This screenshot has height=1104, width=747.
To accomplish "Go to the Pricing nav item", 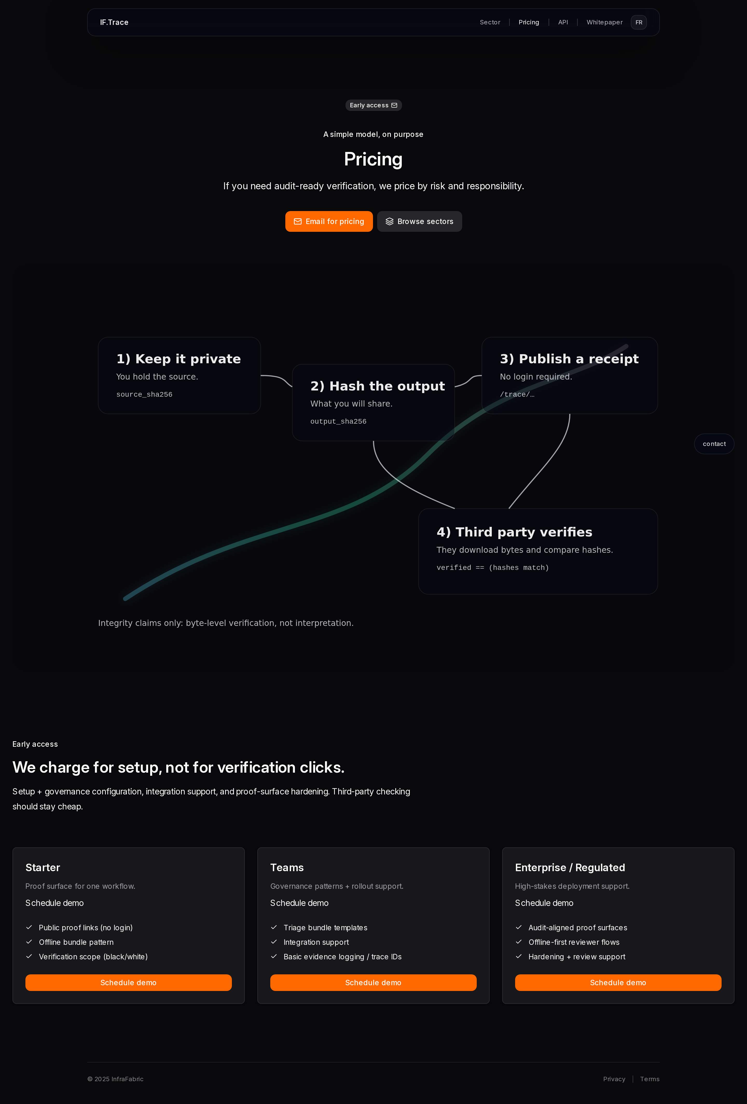I will pyautogui.click(x=528, y=22).
